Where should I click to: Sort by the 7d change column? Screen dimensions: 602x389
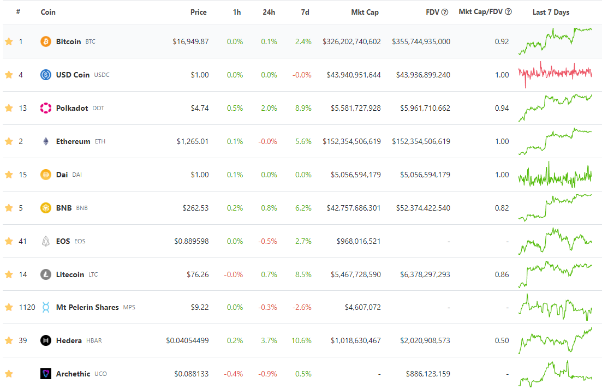click(x=305, y=13)
